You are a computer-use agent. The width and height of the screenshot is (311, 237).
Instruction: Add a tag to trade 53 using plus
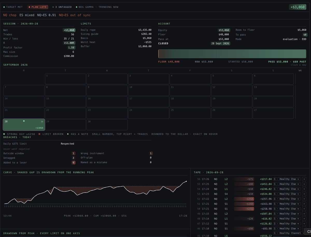tap(304, 194)
